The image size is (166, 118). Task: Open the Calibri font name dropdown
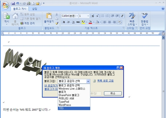point(77,16)
